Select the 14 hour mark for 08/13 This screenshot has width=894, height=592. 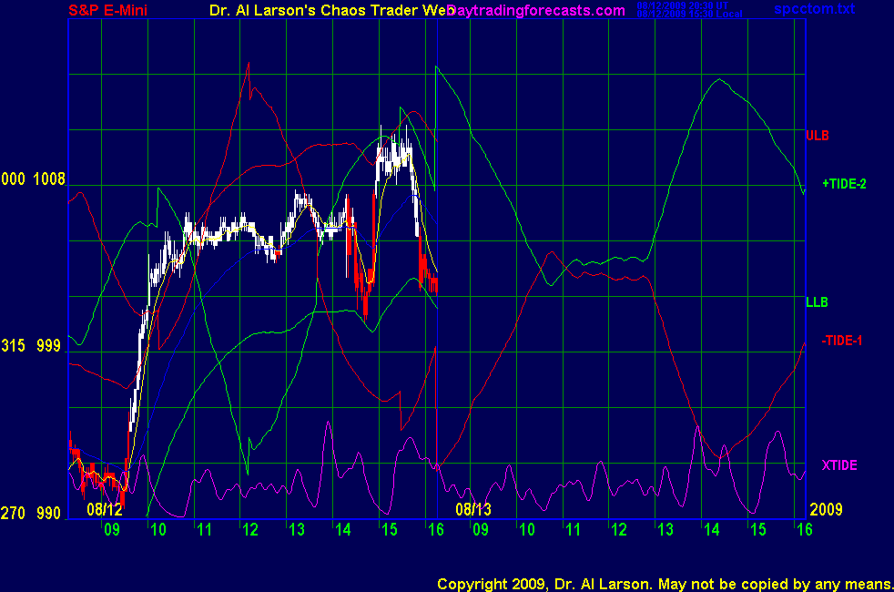tap(710, 530)
